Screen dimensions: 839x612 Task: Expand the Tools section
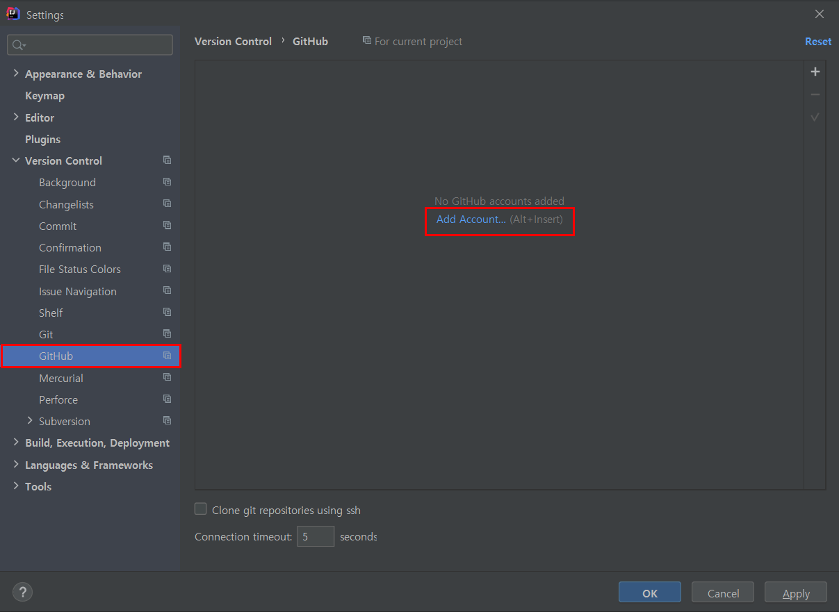point(16,486)
